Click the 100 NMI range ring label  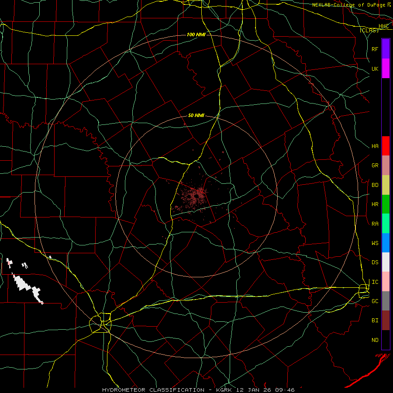pos(196,34)
